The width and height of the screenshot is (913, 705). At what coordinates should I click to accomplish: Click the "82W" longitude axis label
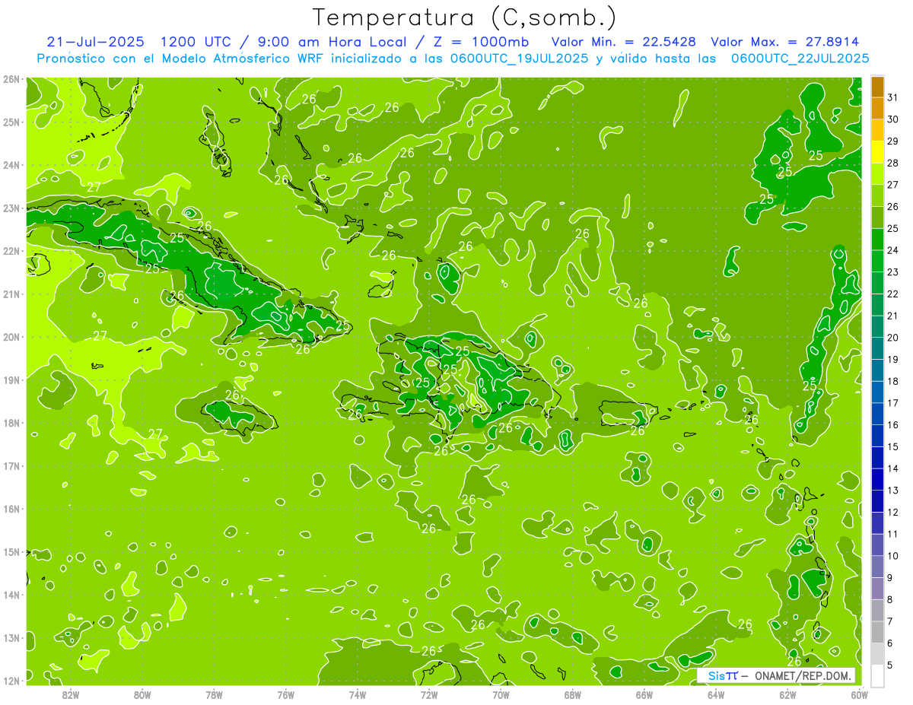point(70,694)
